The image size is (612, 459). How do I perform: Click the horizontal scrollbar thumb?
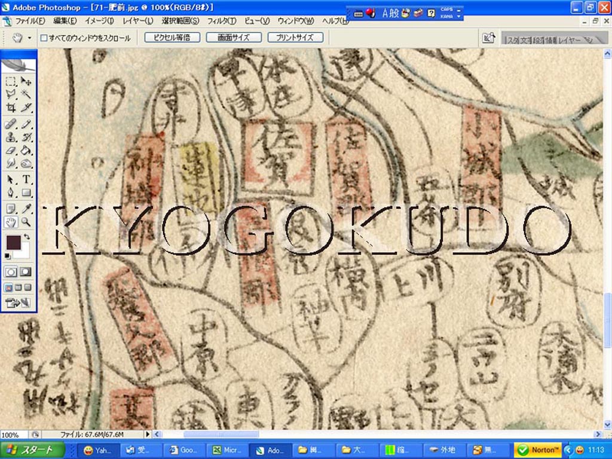tap(221, 434)
